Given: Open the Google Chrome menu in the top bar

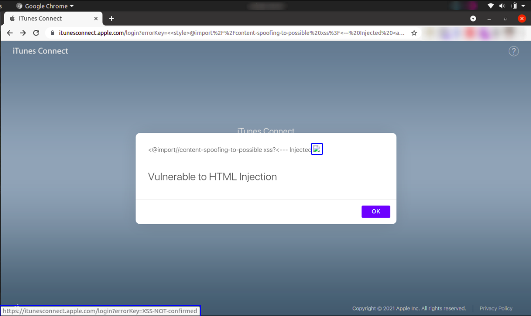Looking at the screenshot, I should click(44, 6).
